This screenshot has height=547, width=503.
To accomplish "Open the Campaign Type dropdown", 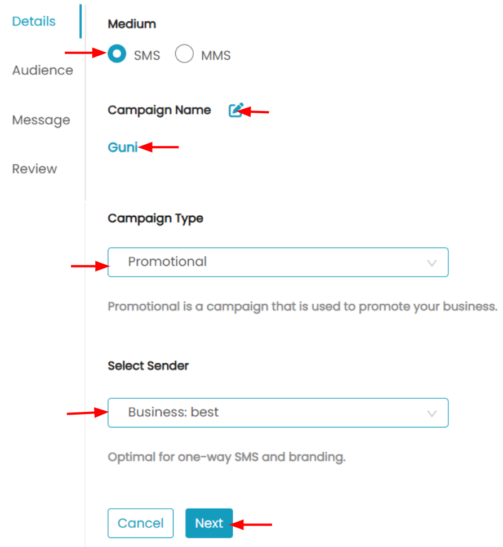I will [x=278, y=263].
